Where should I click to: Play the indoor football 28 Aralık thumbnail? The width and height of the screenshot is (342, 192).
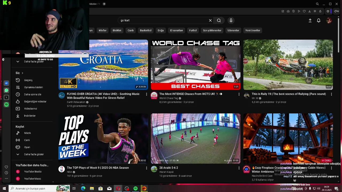[x=196, y=139]
